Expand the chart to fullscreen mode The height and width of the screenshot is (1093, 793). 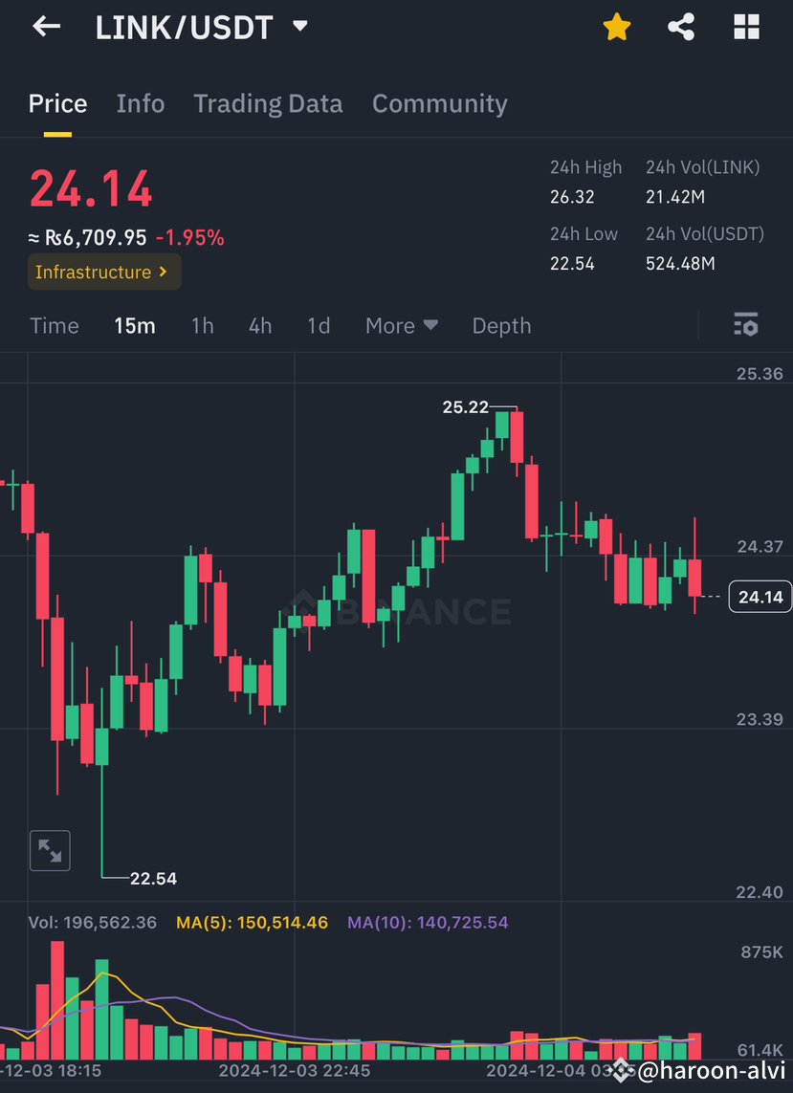[50, 850]
